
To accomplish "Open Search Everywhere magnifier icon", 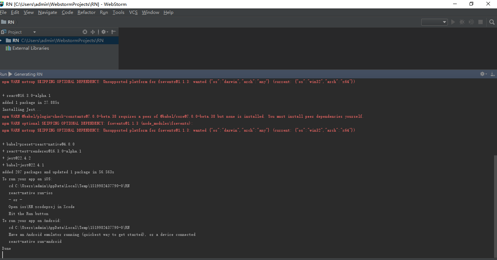I will point(492,22).
